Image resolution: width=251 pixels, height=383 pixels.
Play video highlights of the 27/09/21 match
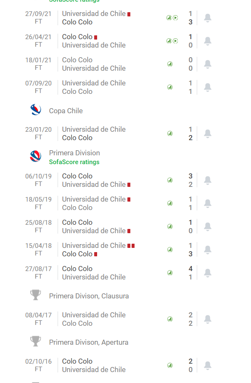click(174, 18)
